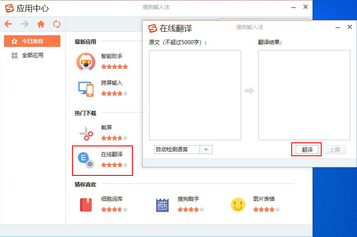Select the 今日推荐 tab
Viewport: 357px width, 237px height.
tap(32, 41)
